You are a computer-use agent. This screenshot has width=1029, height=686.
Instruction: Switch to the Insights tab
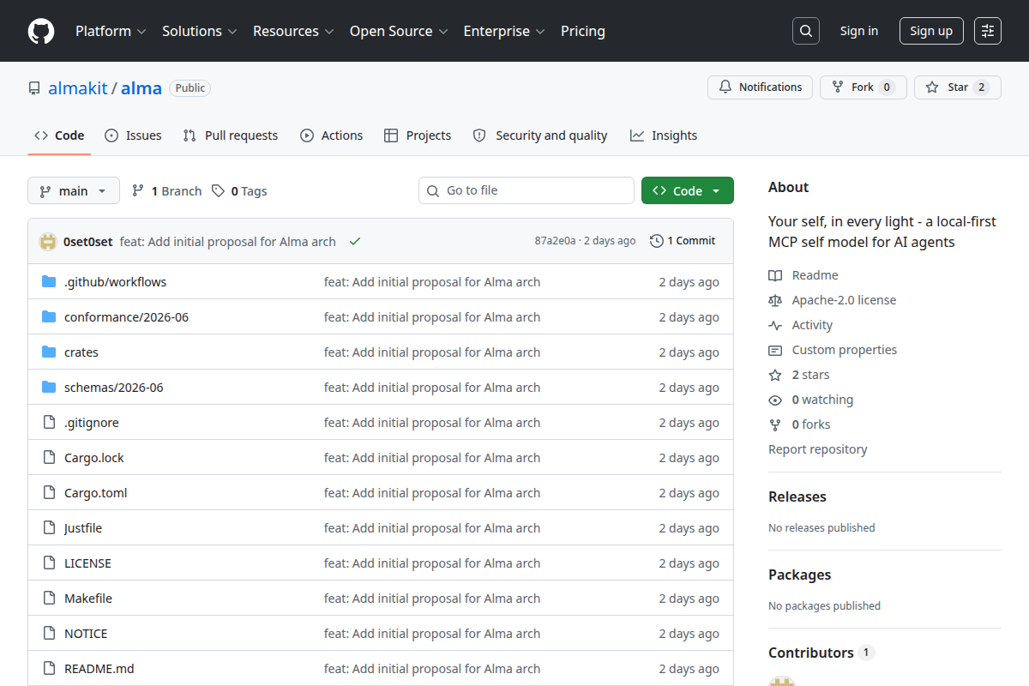(x=664, y=135)
